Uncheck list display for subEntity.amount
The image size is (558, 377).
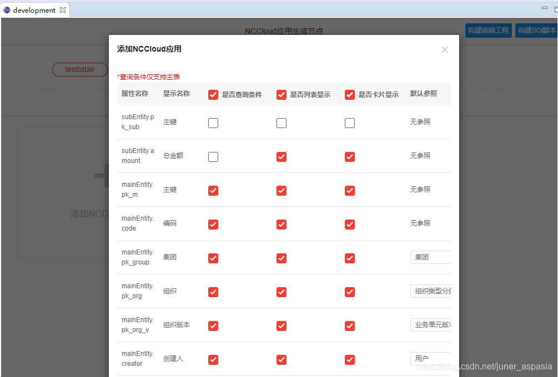(x=281, y=157)
